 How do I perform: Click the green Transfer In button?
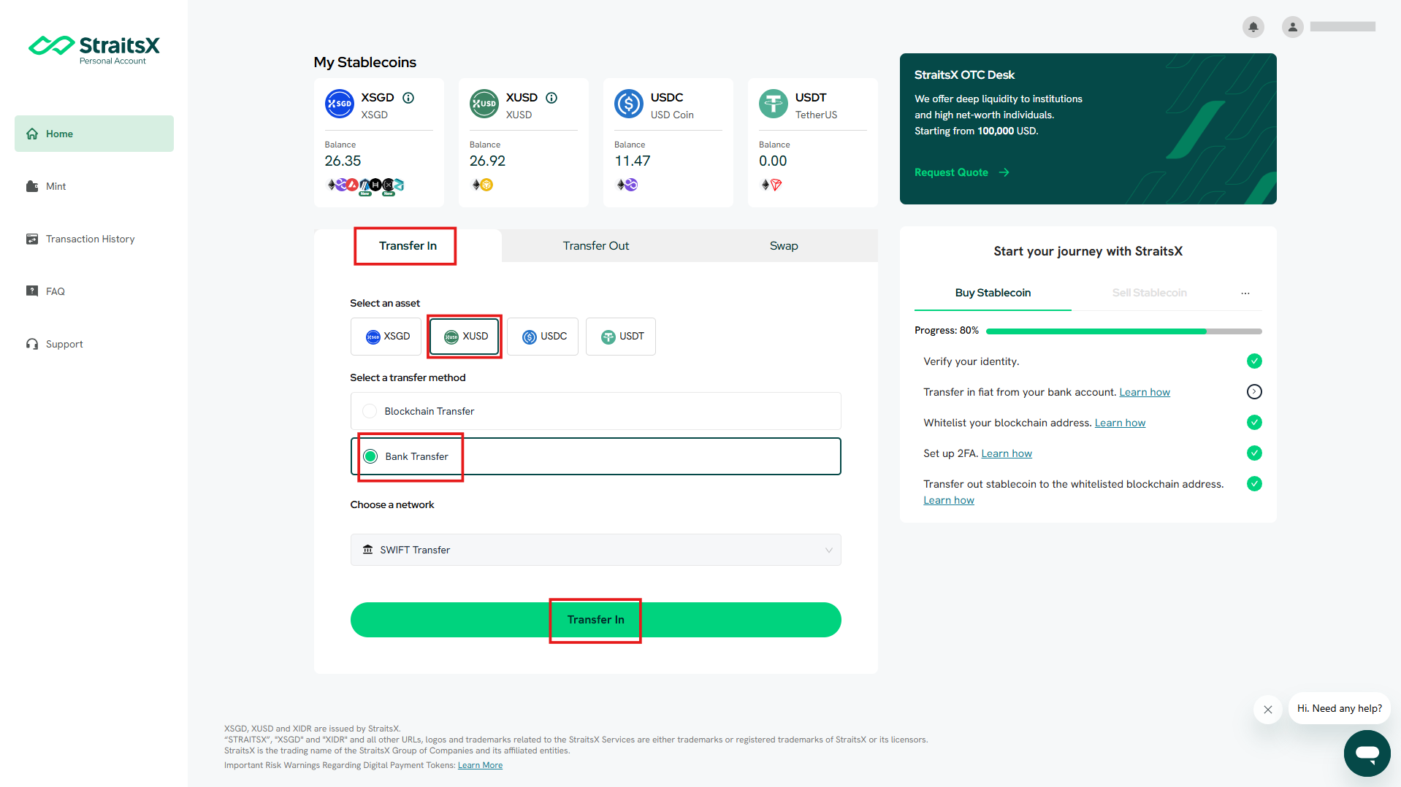[595, 620]
